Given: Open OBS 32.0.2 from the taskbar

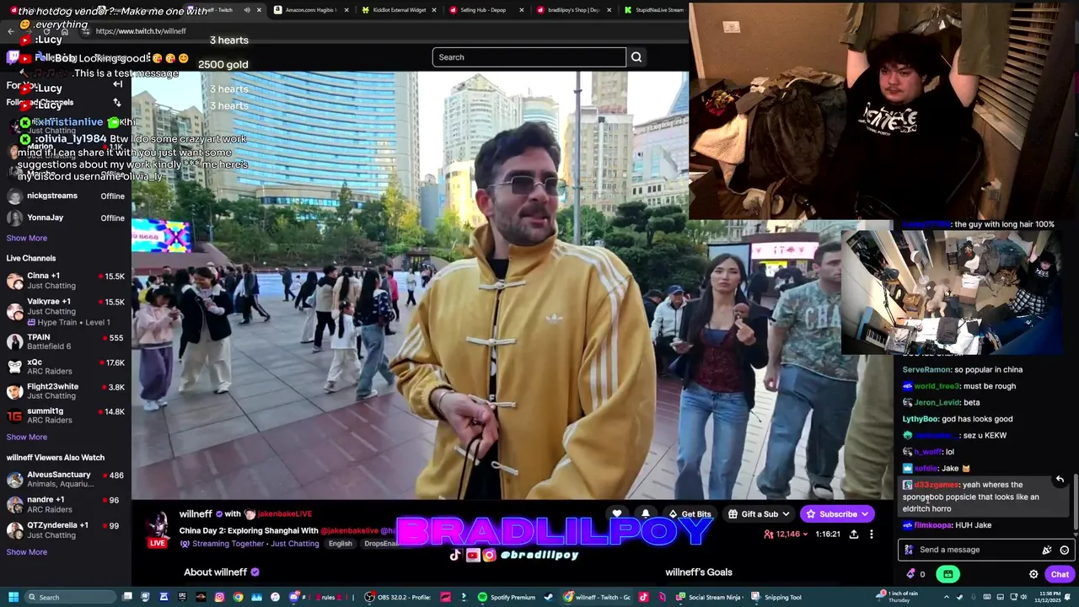Looking at the screenshot, I should pos(397,597).
